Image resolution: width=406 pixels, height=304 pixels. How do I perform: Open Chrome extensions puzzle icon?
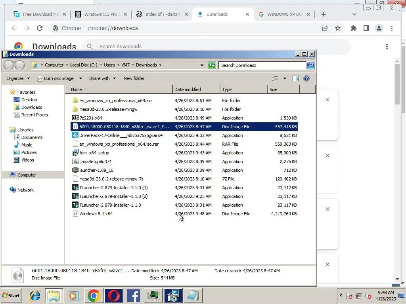pos(353,28)
